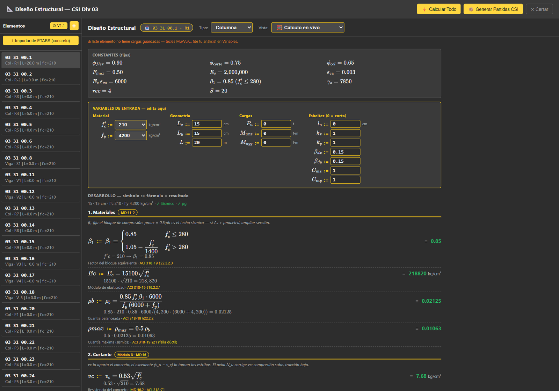Click the βdy input field
Image resolution: width=559 pixels, height=391 pixels.
[x=345, y=161]
